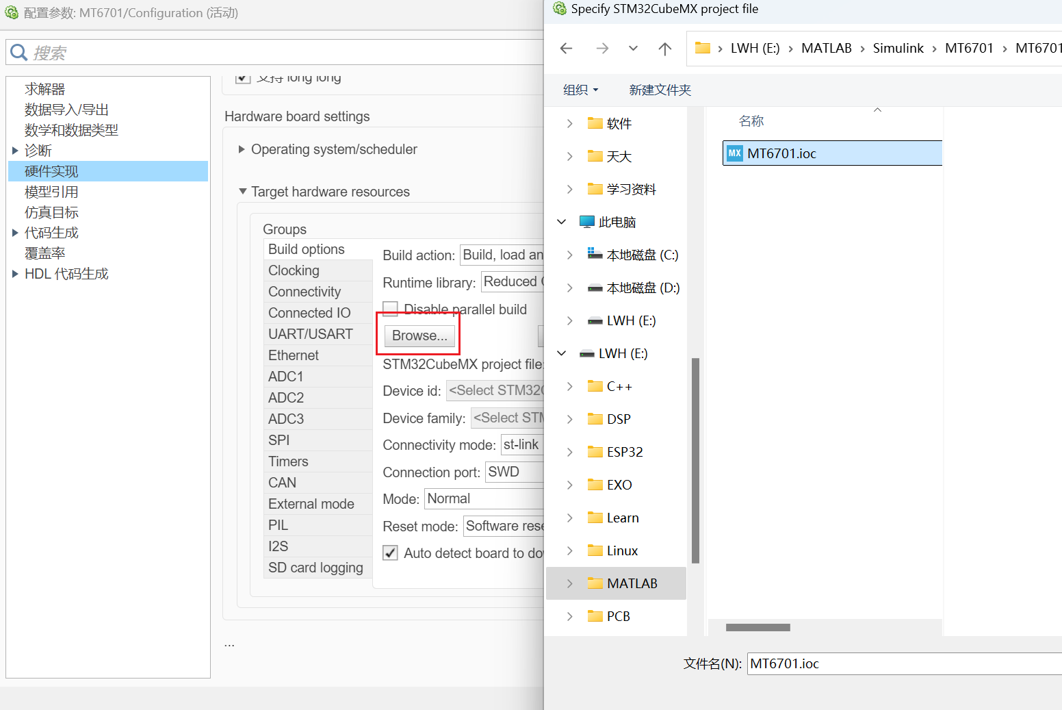Expand the 本地磁盘 (C:) tree node
This screenshot has height=710, width=1062.
(x=569, y=255)
